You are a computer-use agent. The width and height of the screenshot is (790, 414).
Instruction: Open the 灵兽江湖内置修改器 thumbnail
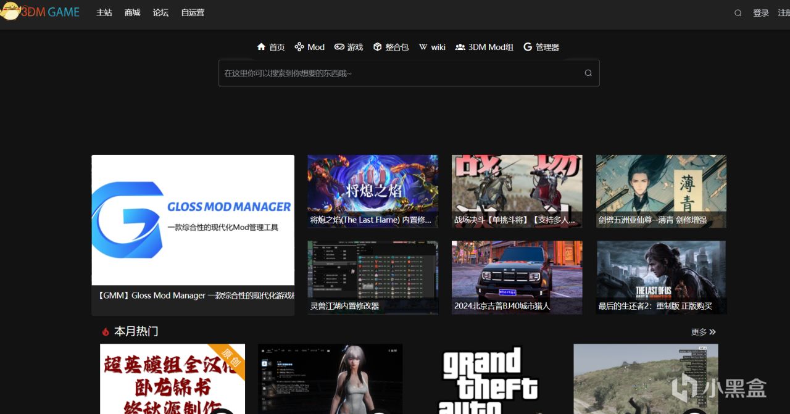[373, 278]
